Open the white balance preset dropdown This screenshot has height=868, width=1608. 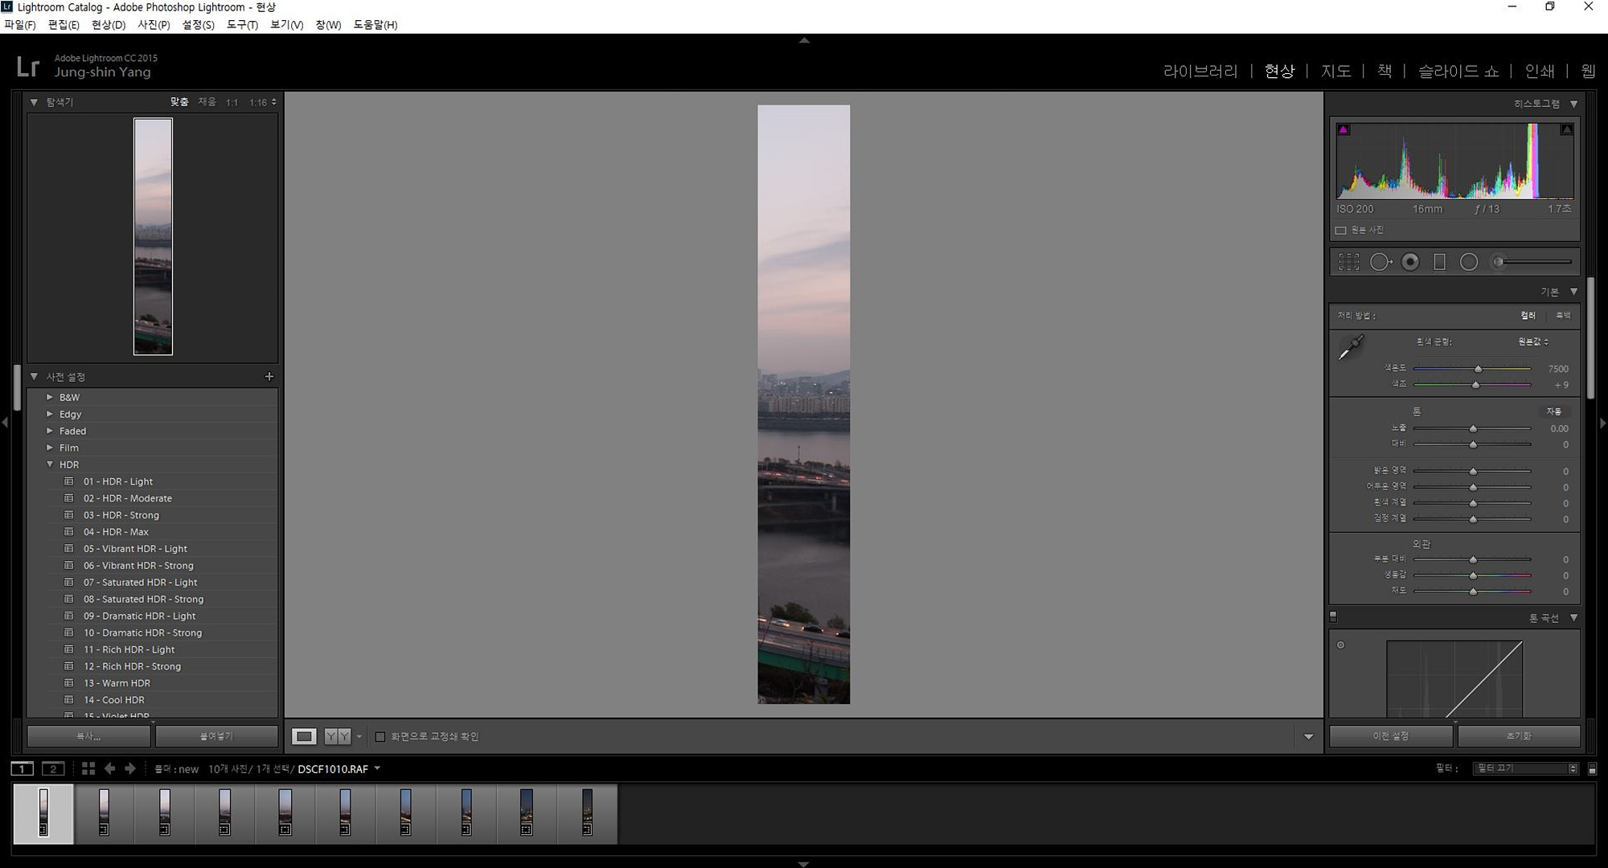(1533, 342)
